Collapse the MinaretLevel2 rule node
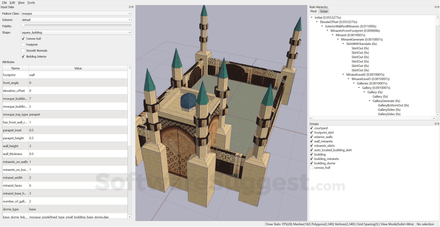 click(344, 74)
